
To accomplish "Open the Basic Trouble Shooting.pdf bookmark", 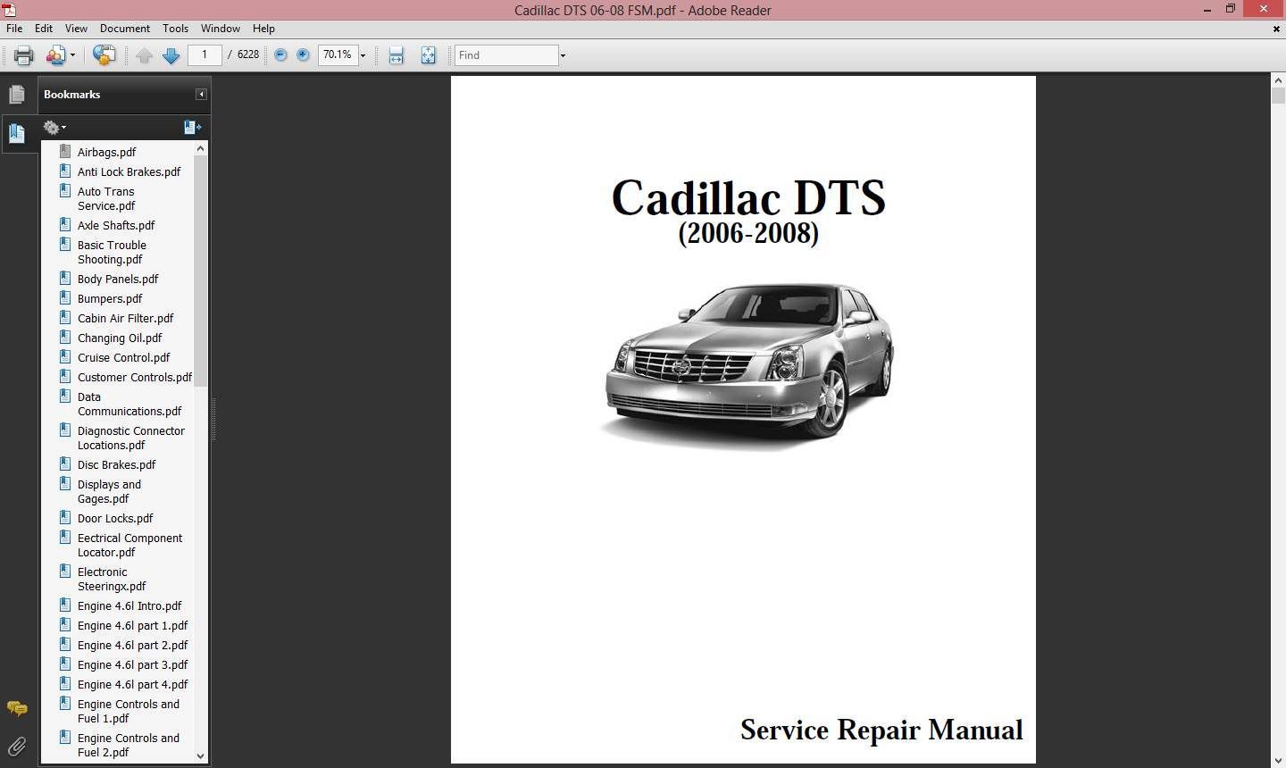I will tap(112, 252).
